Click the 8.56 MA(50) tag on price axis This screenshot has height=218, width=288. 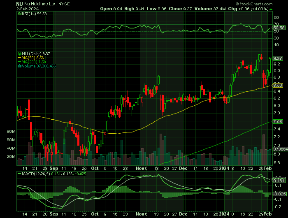point(278,86)
